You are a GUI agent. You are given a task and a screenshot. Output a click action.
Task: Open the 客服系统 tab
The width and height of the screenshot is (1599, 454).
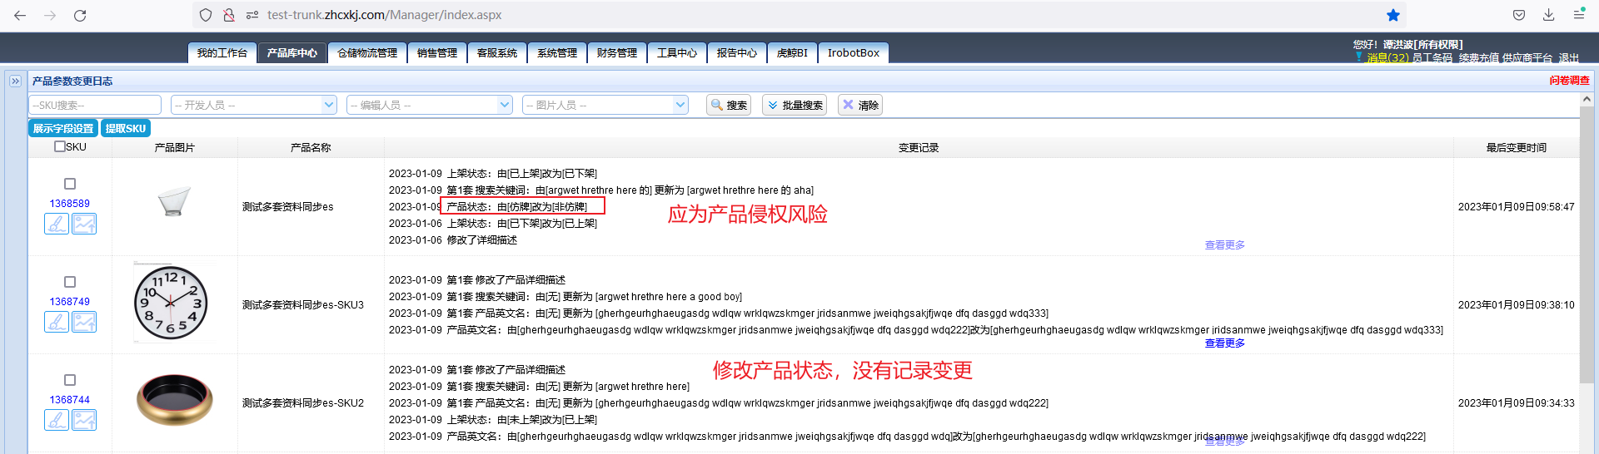[x=497, y=53]
